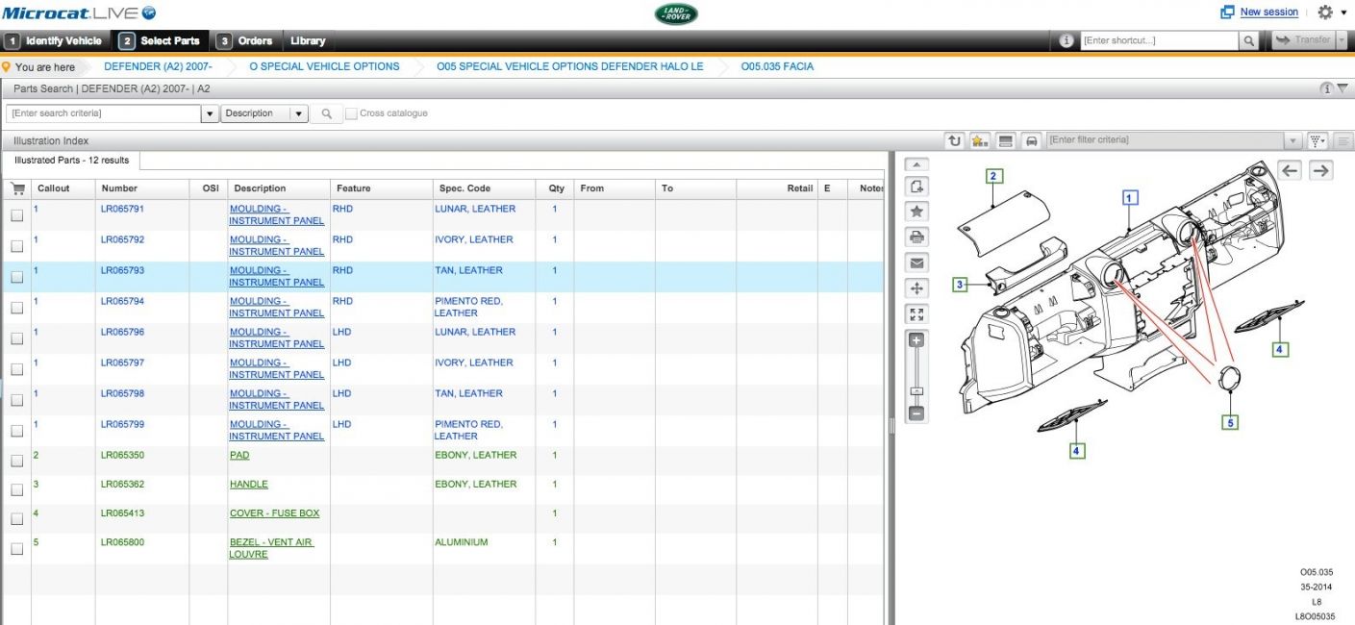Screen dimensions: 1355x625
Task: Click breadcrumb O SPECIAL VEHICLE OPTIONS
Action: click(x=324, y=67)
